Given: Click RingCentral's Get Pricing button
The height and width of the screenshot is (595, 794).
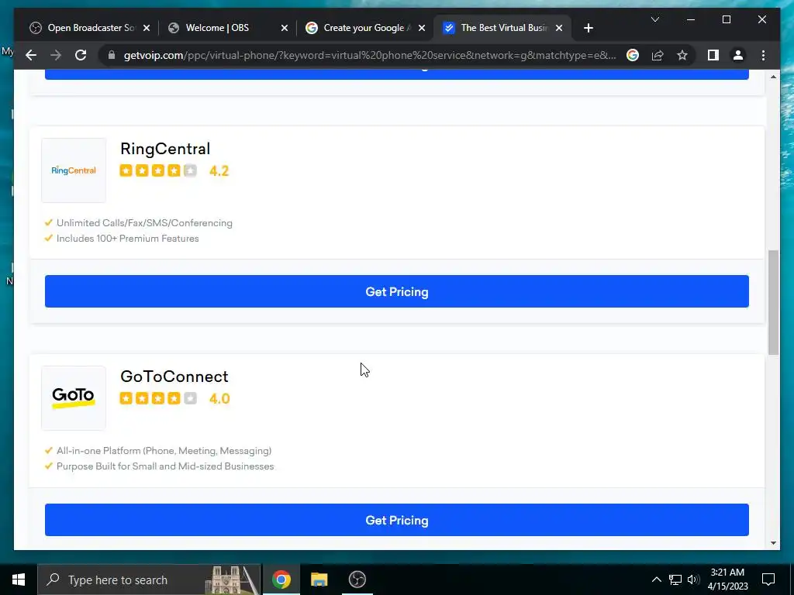Looking at the screenshot, I should 396,291.
